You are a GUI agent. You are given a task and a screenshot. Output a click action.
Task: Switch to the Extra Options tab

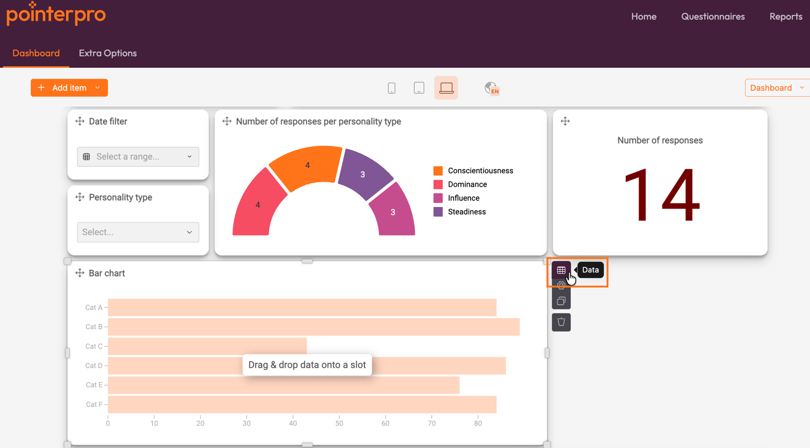108,53
